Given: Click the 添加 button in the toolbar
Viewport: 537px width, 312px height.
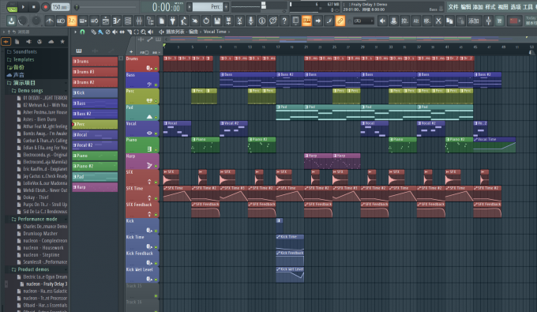Looking at the screenshot, I should point(474,21).
